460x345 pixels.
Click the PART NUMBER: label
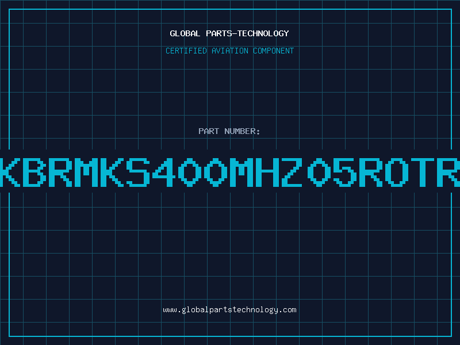pos(229,131)
